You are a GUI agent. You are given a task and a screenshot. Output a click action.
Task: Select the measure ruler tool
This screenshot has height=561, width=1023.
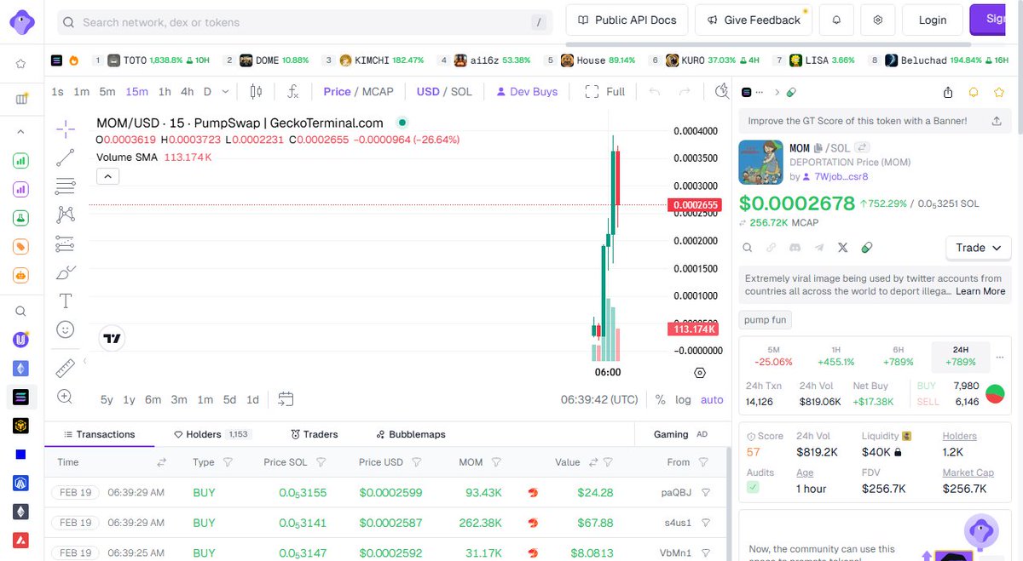(65, 368)
